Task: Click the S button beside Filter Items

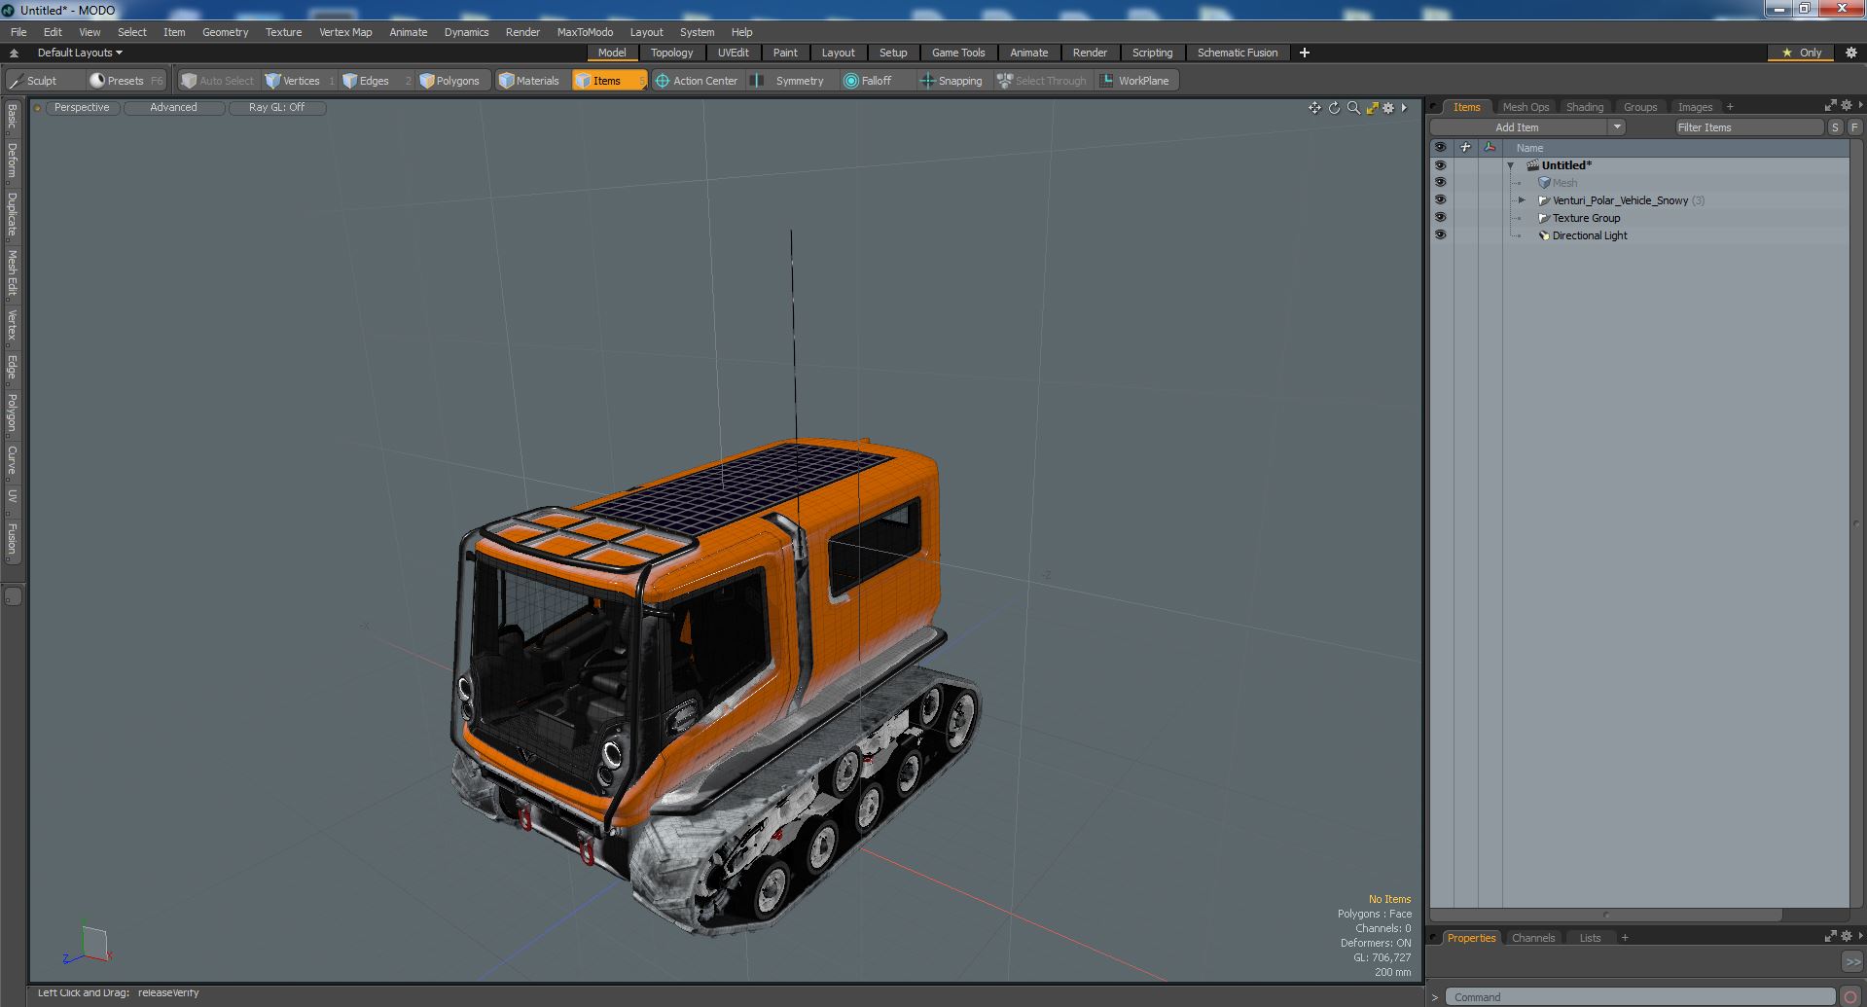Action: [x=1835, y=127]
